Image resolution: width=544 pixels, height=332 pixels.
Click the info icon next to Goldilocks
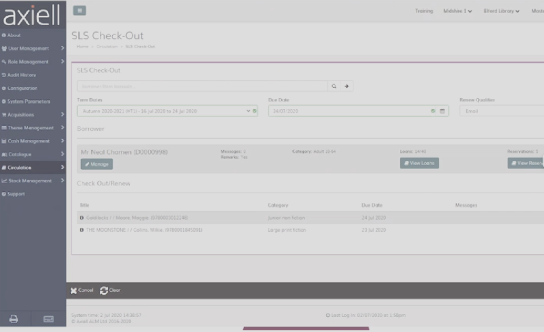pyautogui.click(x=80, y=217)
